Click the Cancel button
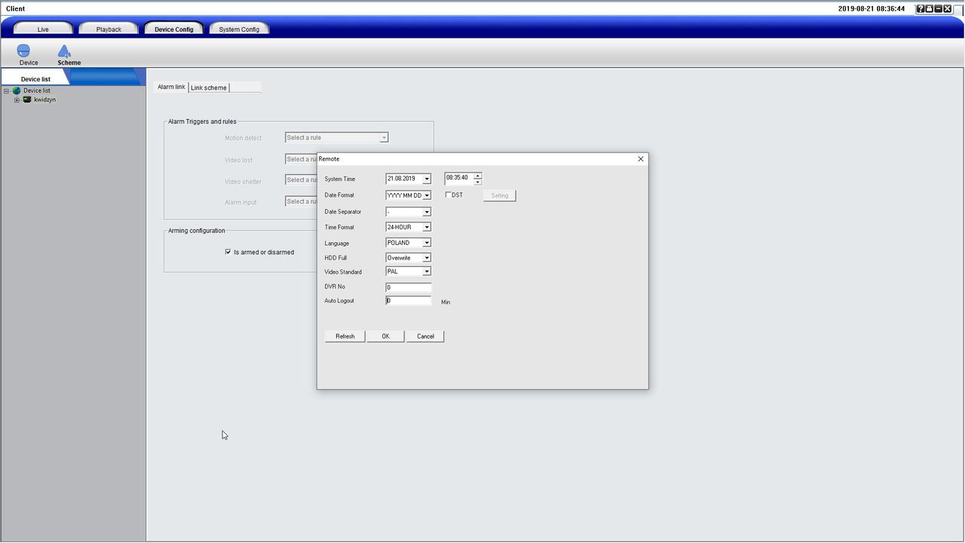This screenshot has width=965, height=543. pos(425,336)
